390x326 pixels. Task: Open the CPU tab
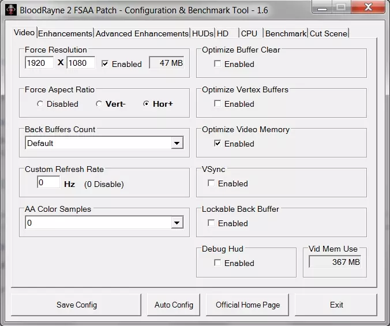point(251,33)
